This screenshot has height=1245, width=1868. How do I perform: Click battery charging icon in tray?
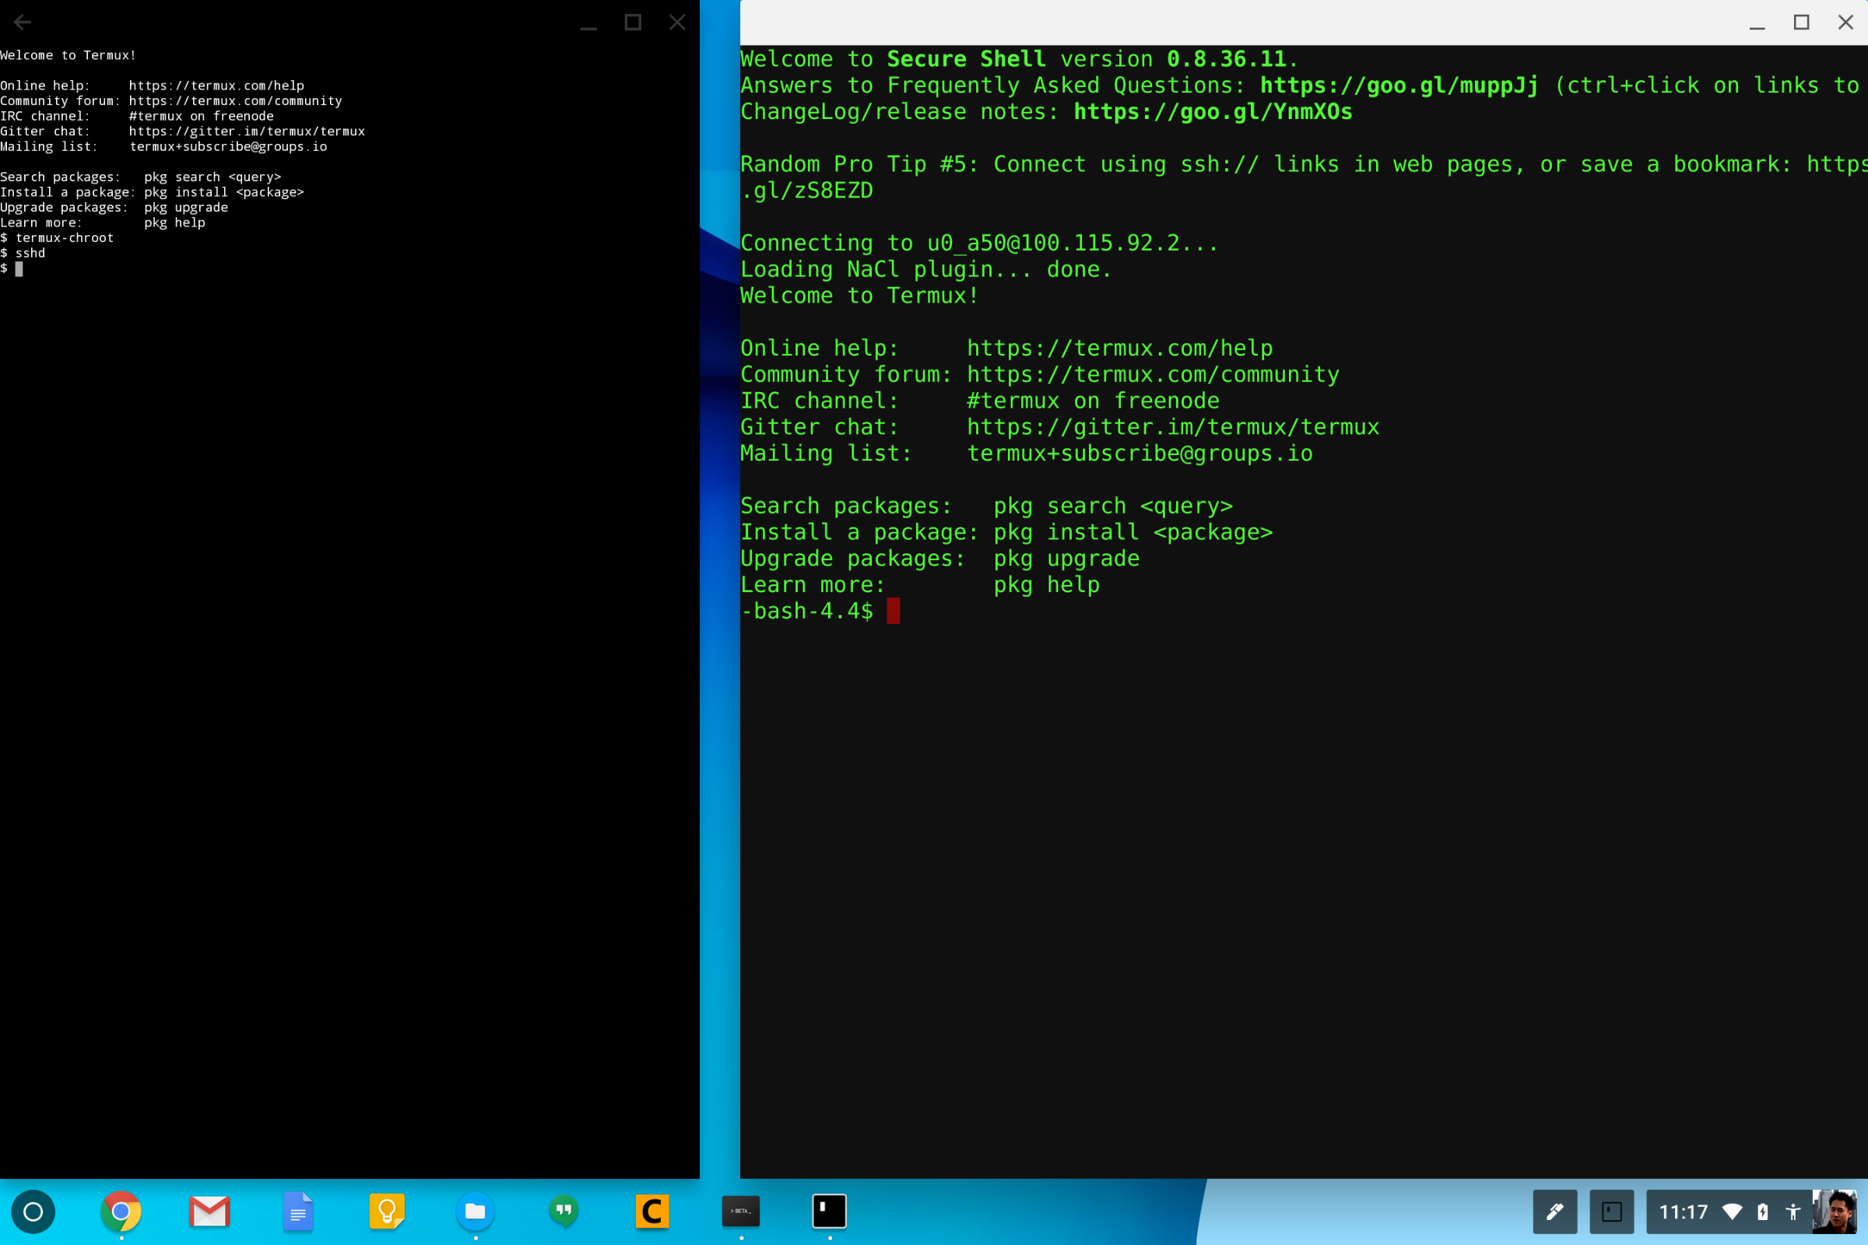point(1762,1212)
